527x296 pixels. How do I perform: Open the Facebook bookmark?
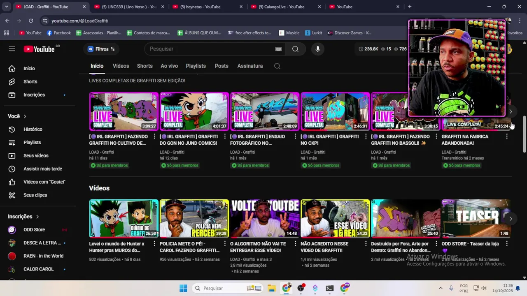(58, 33)
